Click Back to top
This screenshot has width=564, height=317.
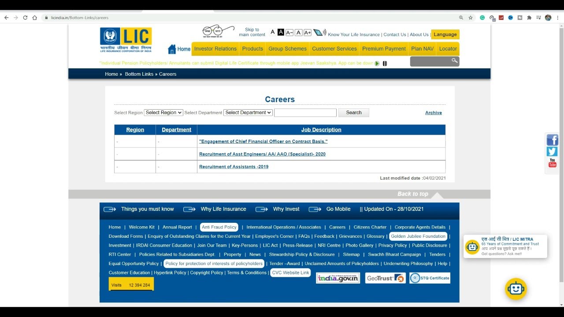pyautogui.click(x=413, y=194)
